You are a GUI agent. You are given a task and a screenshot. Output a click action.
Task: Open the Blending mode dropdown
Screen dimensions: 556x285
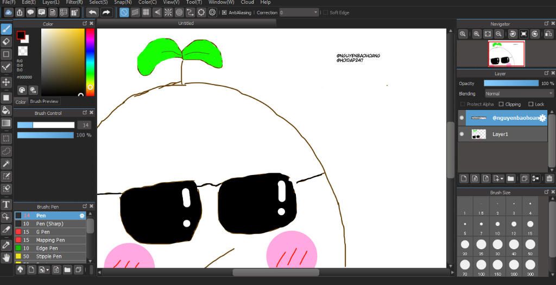tap(519, 94)
